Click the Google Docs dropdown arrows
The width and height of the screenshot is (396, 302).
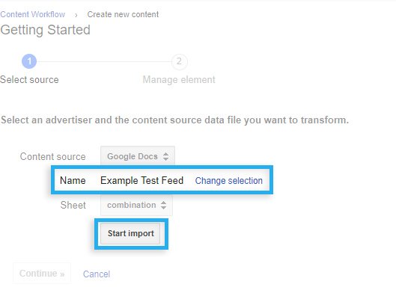point(165,156)
